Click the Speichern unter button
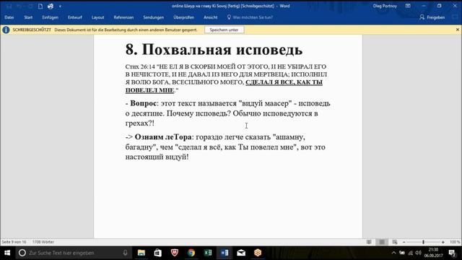The width and height of the screenshot is (462, 260). [x=224, y=30]
